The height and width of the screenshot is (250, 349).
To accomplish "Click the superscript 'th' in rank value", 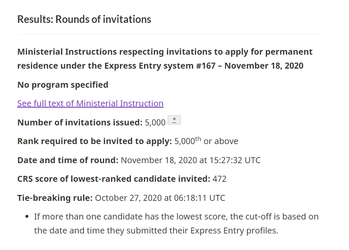I will click(x=198, y=139).
